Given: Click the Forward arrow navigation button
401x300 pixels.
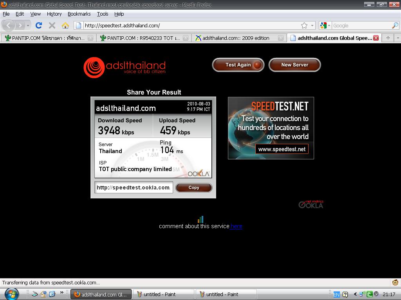Looking at the screenshot, I should coord(20,25).
